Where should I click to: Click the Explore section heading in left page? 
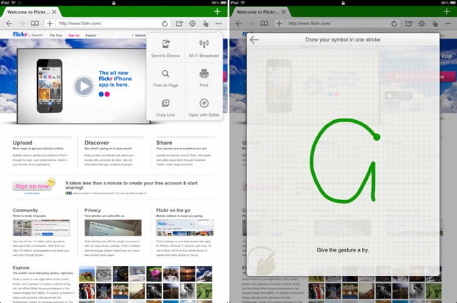tap(21, 267)
